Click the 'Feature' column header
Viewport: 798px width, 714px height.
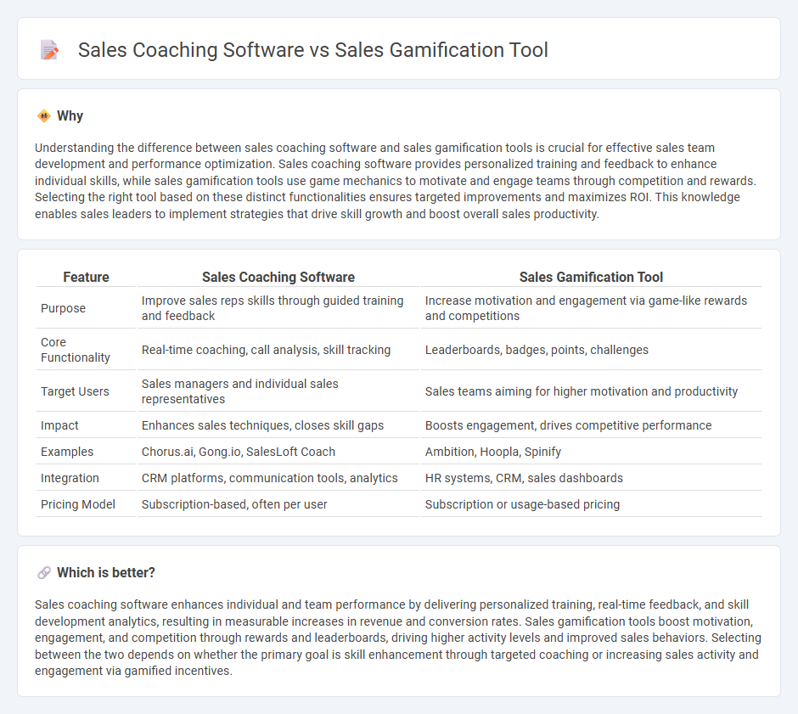86,277
